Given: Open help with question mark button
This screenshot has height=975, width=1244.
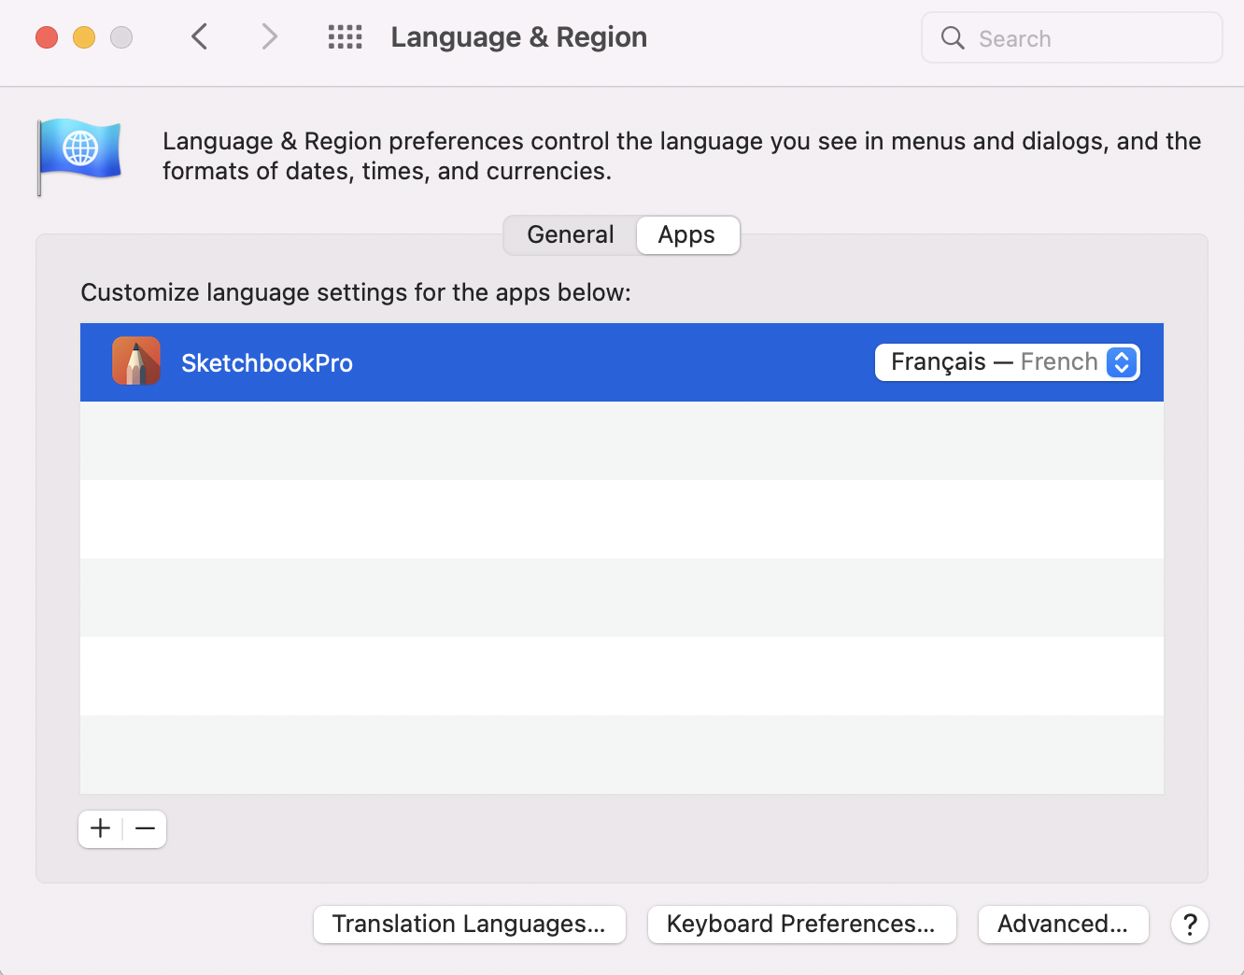Looking at the screenshot, I should click(1189, 925).
